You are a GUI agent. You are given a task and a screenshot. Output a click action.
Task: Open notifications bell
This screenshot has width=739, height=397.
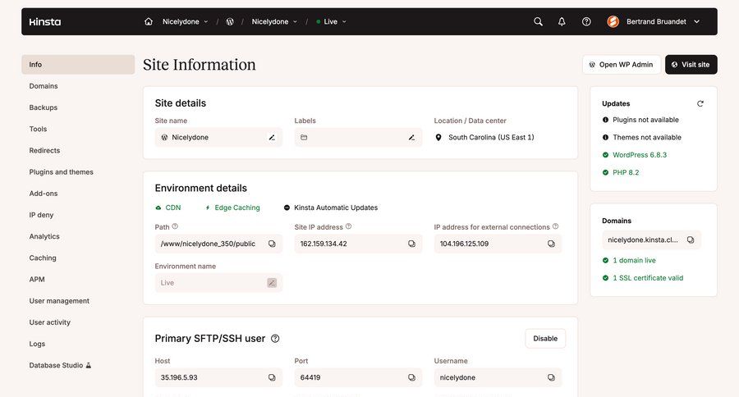point(562,21)
